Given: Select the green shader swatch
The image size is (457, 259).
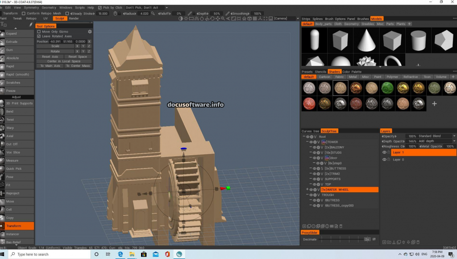Looking at the screenshot, I should tap(387, 88).
